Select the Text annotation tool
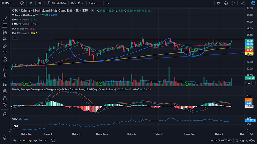The width and height of the screenshot is (257, 144). pos(5,52)
